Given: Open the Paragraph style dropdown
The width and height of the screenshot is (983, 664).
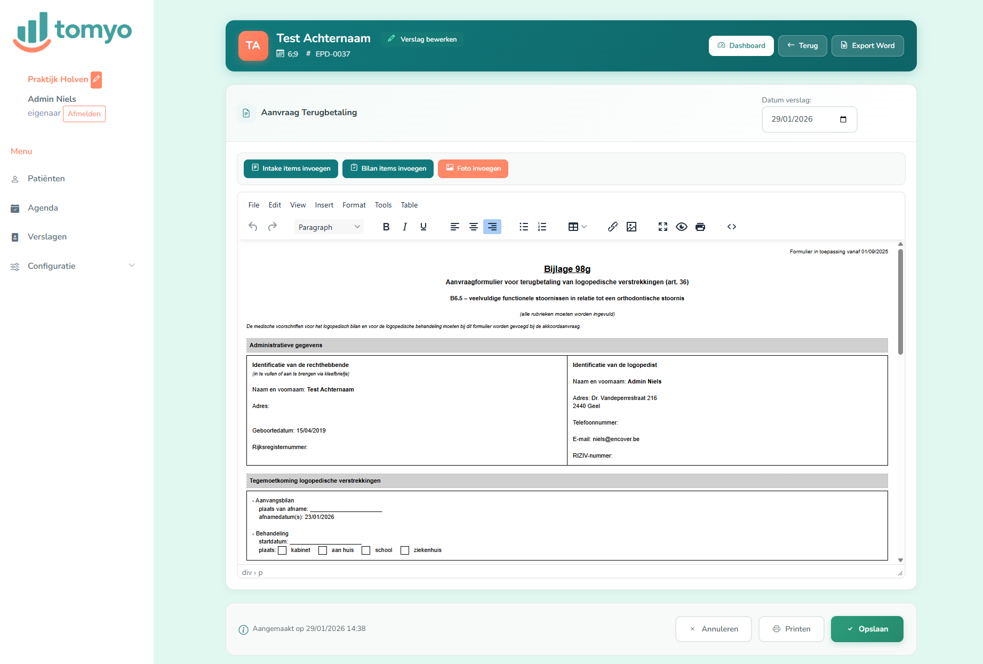Looking at the screenshot, I should point(329,227).
